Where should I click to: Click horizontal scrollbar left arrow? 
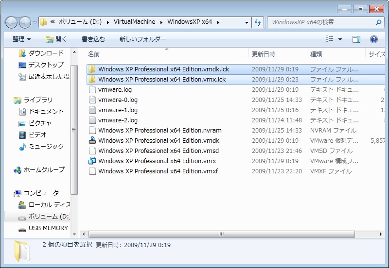coord(84,234)
